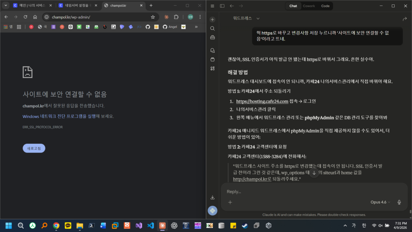Open KakaoTalk from the taskbar
This screenshot has height=232, width=412.
click(68, 226)
